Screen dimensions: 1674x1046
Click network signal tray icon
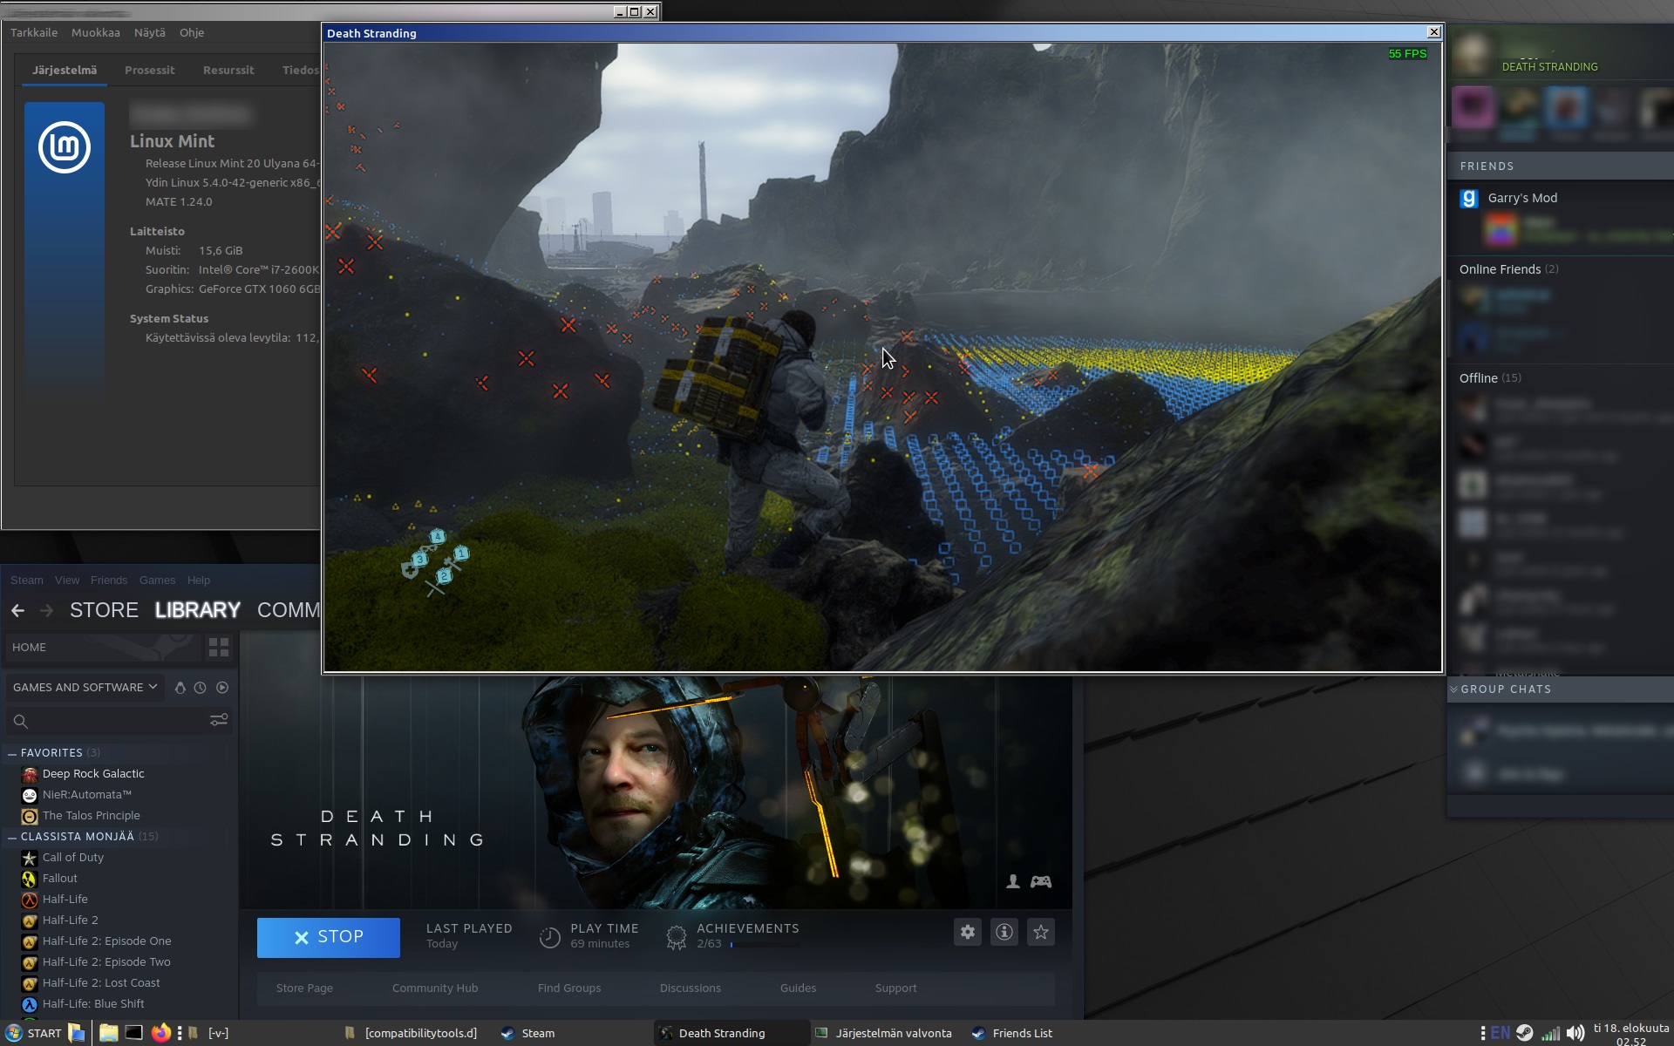point(1550,1033)
